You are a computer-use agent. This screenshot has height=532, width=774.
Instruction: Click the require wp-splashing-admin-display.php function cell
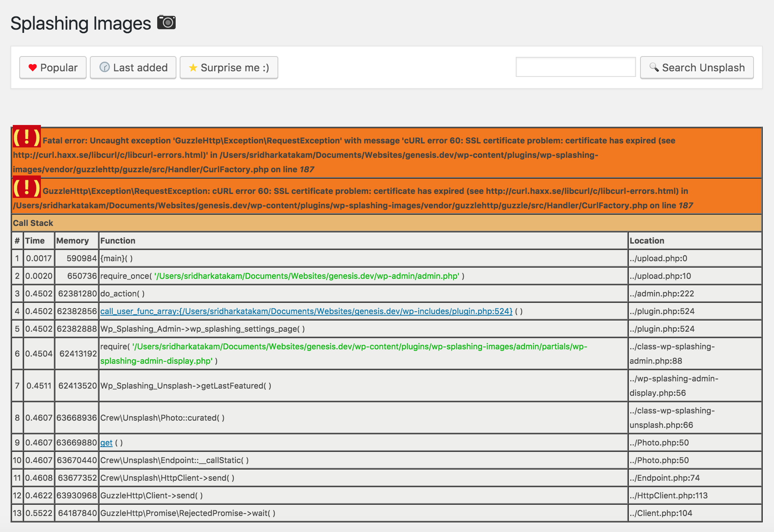pos(363,354)
